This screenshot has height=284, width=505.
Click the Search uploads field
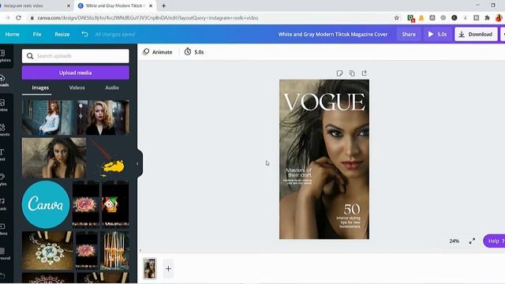click(76, 56)
